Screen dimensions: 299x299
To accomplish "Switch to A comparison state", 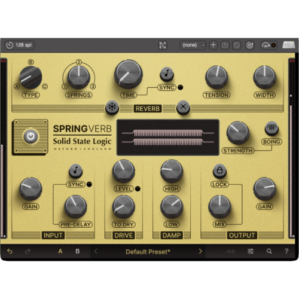I will pyautogui.click(x=60, y=251).
